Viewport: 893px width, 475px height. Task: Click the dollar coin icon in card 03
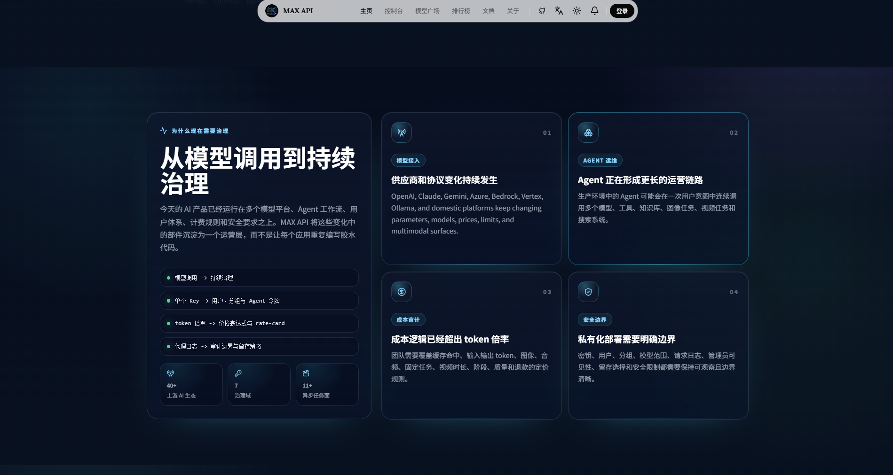[x=402, y=292]
